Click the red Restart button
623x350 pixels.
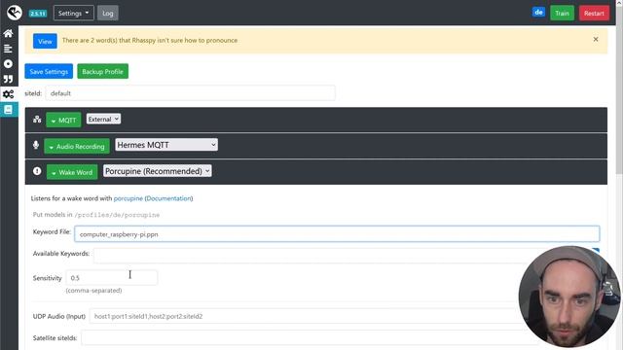[x=594, y=13]
